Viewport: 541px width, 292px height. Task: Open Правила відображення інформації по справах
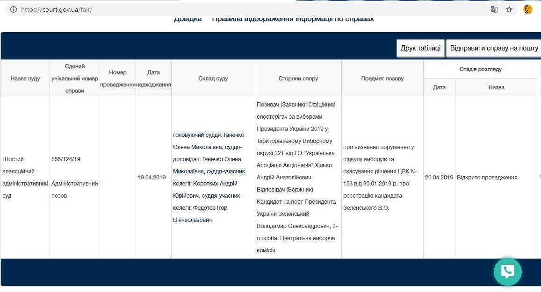[x=292, y=18]
